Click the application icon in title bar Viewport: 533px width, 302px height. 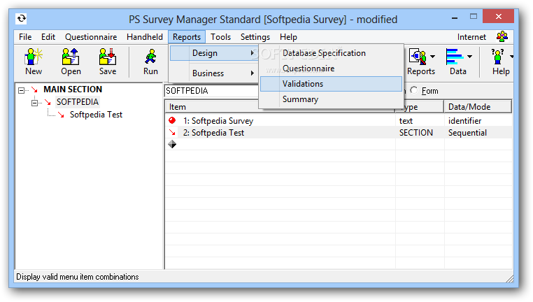pos(22,19)
